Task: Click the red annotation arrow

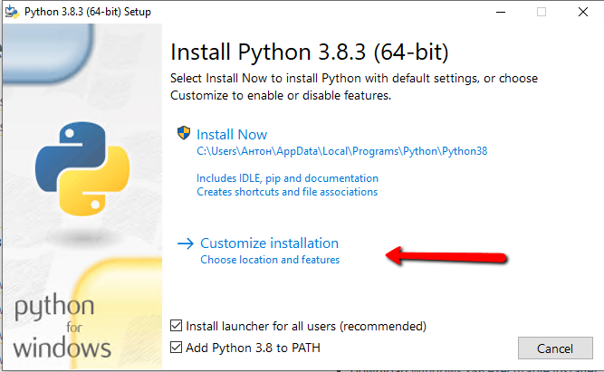Action: pos(445,256)
